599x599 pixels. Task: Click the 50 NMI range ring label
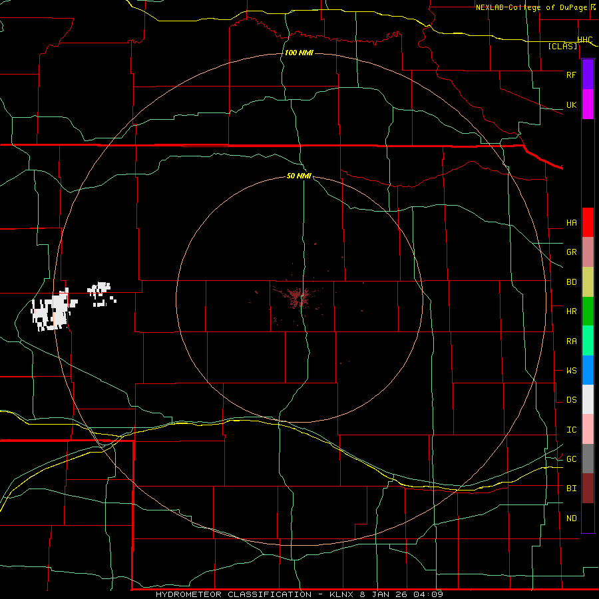299,176
